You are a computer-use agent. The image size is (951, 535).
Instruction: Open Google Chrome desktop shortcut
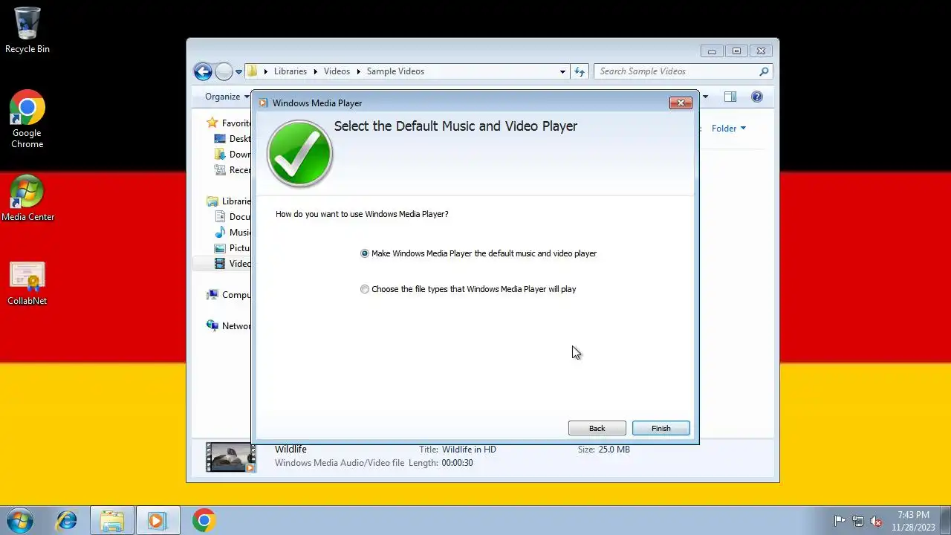[x=27, y=119]
